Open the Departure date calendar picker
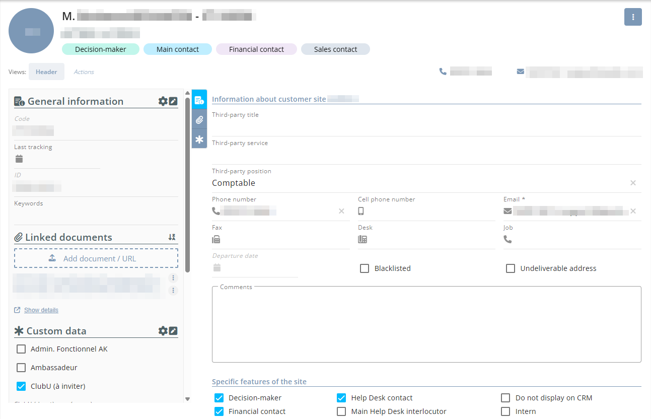Viewport: 651px width, 419px height. pos(217,267)
